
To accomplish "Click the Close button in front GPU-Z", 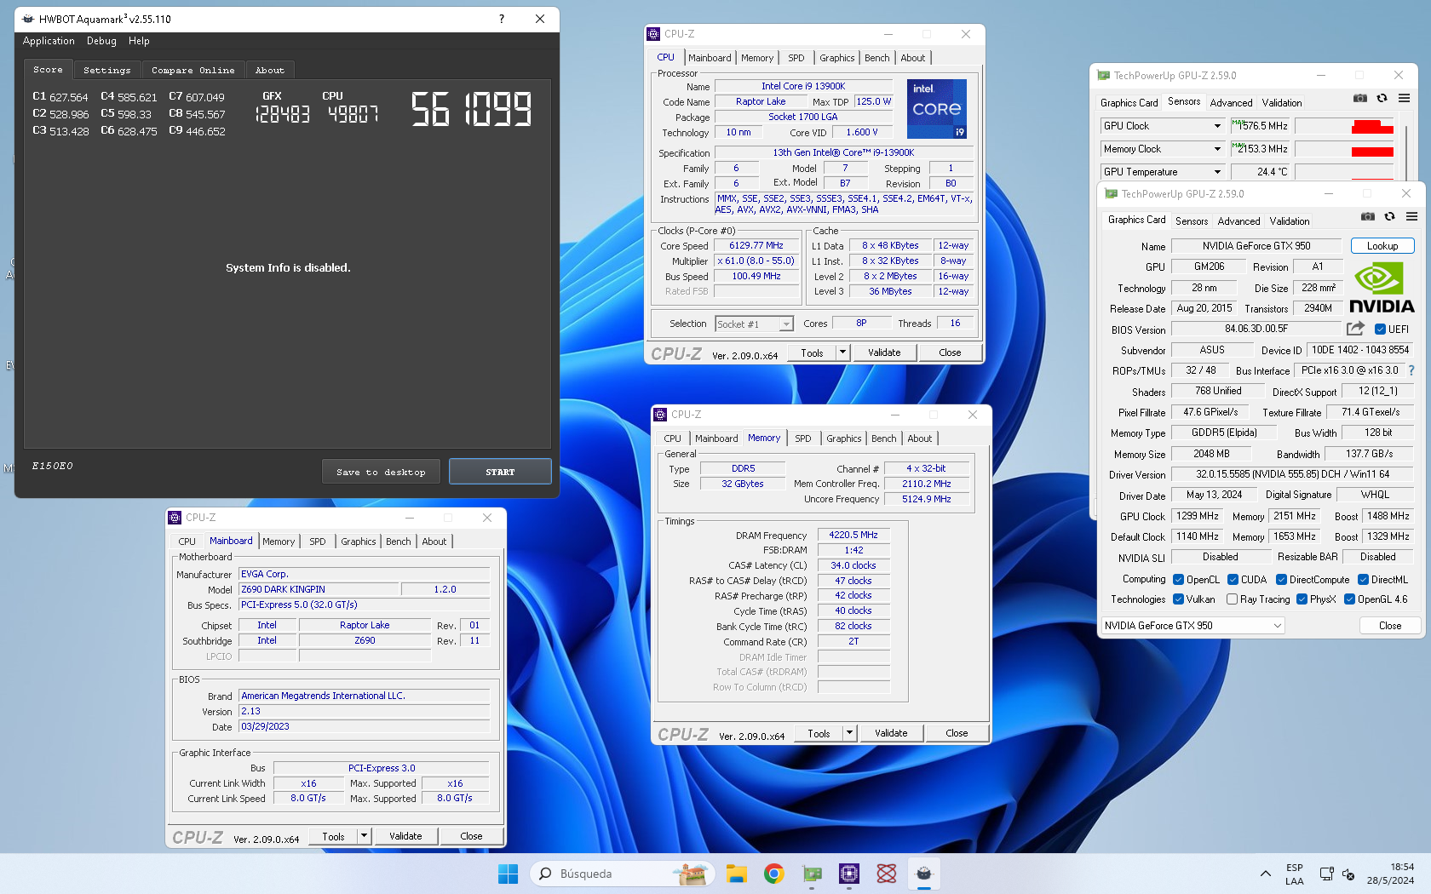I will [x=1390, y=626].
